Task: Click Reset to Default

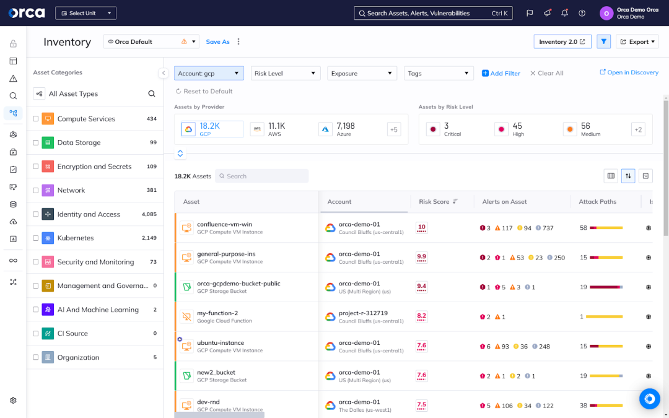Action: point(204,91)
